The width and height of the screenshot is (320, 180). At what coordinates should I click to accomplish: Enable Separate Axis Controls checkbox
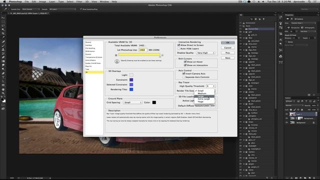tap(183, 77)
